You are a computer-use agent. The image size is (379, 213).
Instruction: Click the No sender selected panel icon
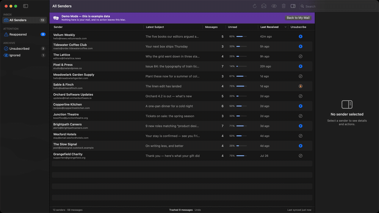tap(347, 104)
